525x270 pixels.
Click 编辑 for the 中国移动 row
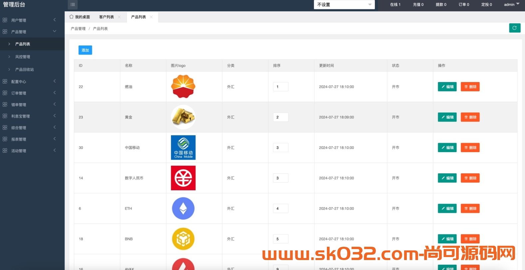click(x=447, y=147)
